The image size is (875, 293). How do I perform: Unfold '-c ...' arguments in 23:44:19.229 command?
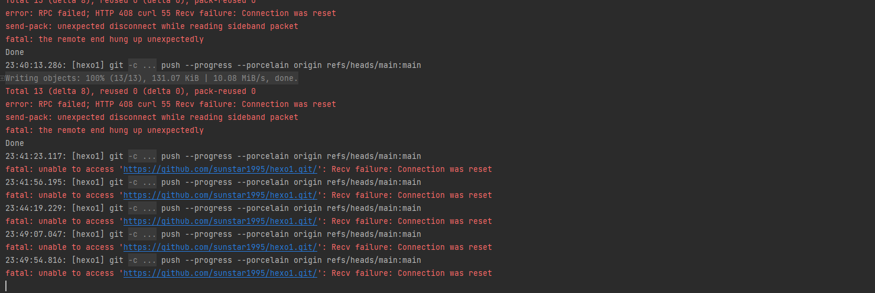pyautogui.click(x=142, y=209)
